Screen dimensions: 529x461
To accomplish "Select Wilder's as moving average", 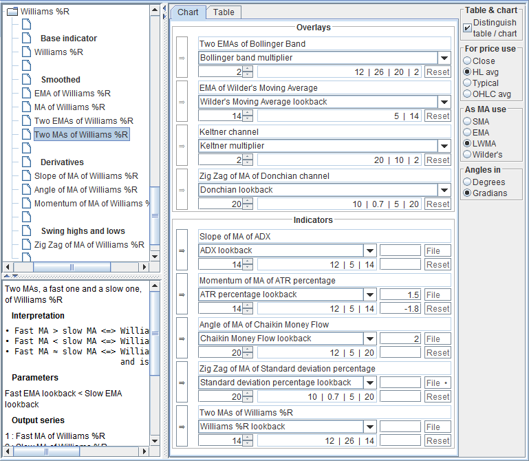I will pyautogui.click(x=467, y=154).
